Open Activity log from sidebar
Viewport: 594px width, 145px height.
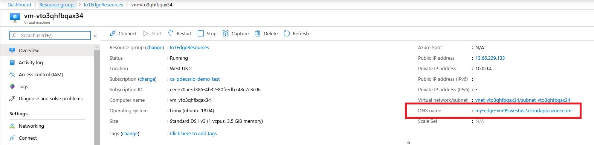tap(31, 62)
